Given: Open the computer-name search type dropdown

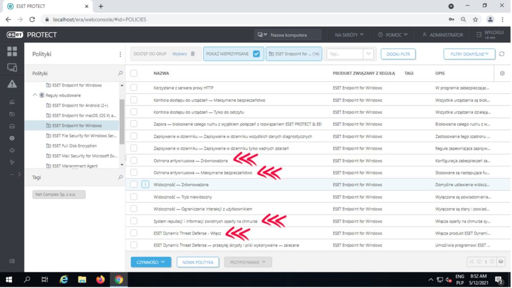Looking at the screenshot, I should [x=262, y=35].
